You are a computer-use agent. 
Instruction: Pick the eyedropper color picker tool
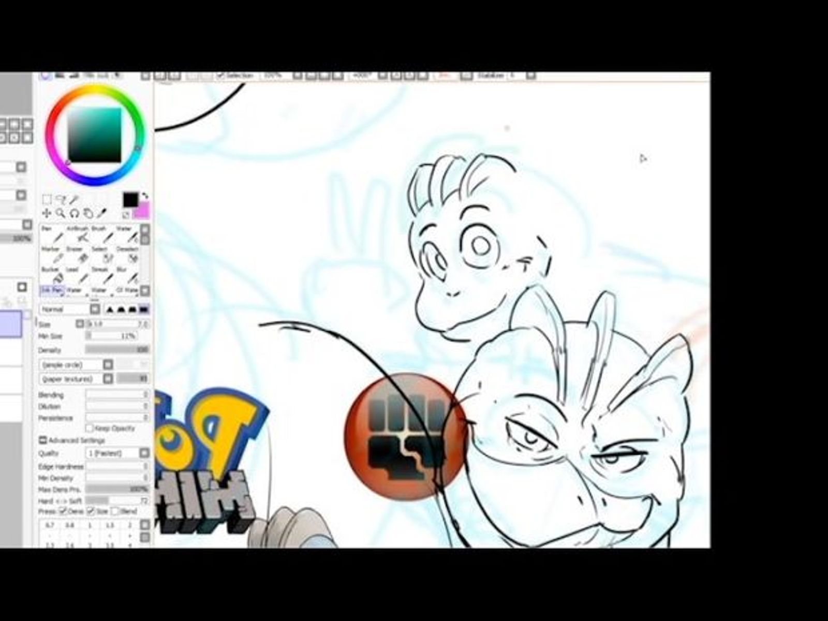point(102,213)
